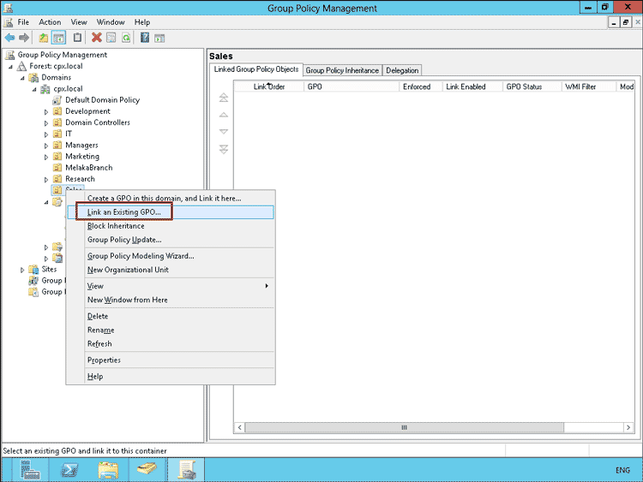Click the scroll left arrow of GPO list
Screen dimensions: 643x482
pyautogui.click(x=240, y=427)
